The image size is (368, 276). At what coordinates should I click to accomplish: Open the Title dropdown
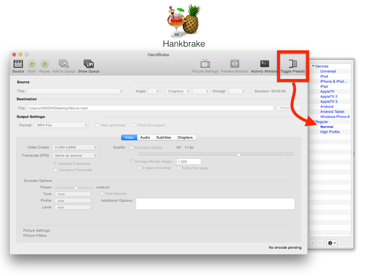[75, 91]
